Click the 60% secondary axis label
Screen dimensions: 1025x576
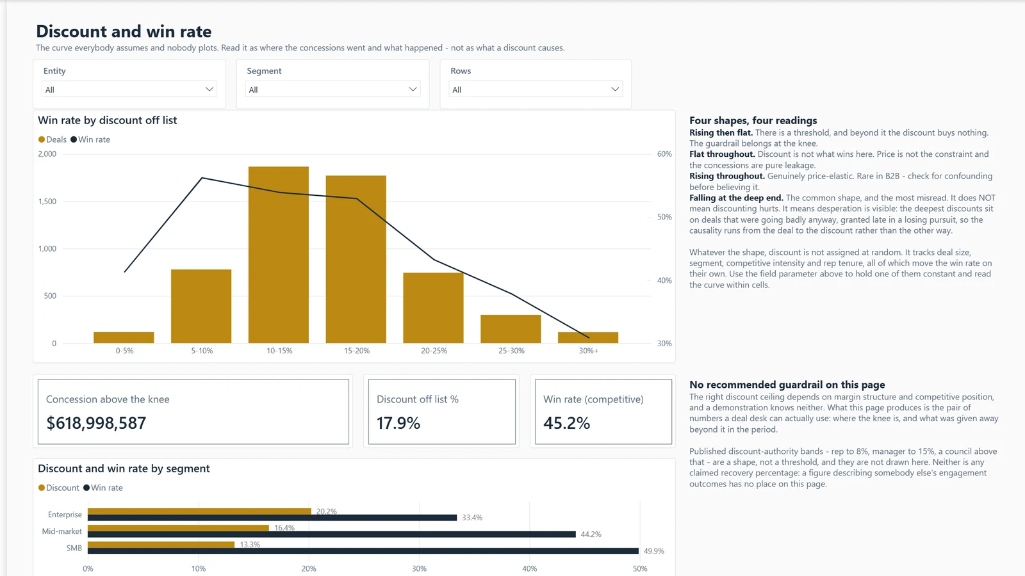(664, 154)
